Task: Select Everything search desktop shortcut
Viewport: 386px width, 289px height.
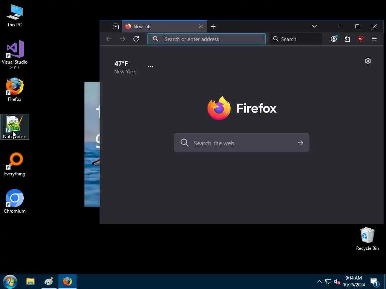Action: point(15,164)
